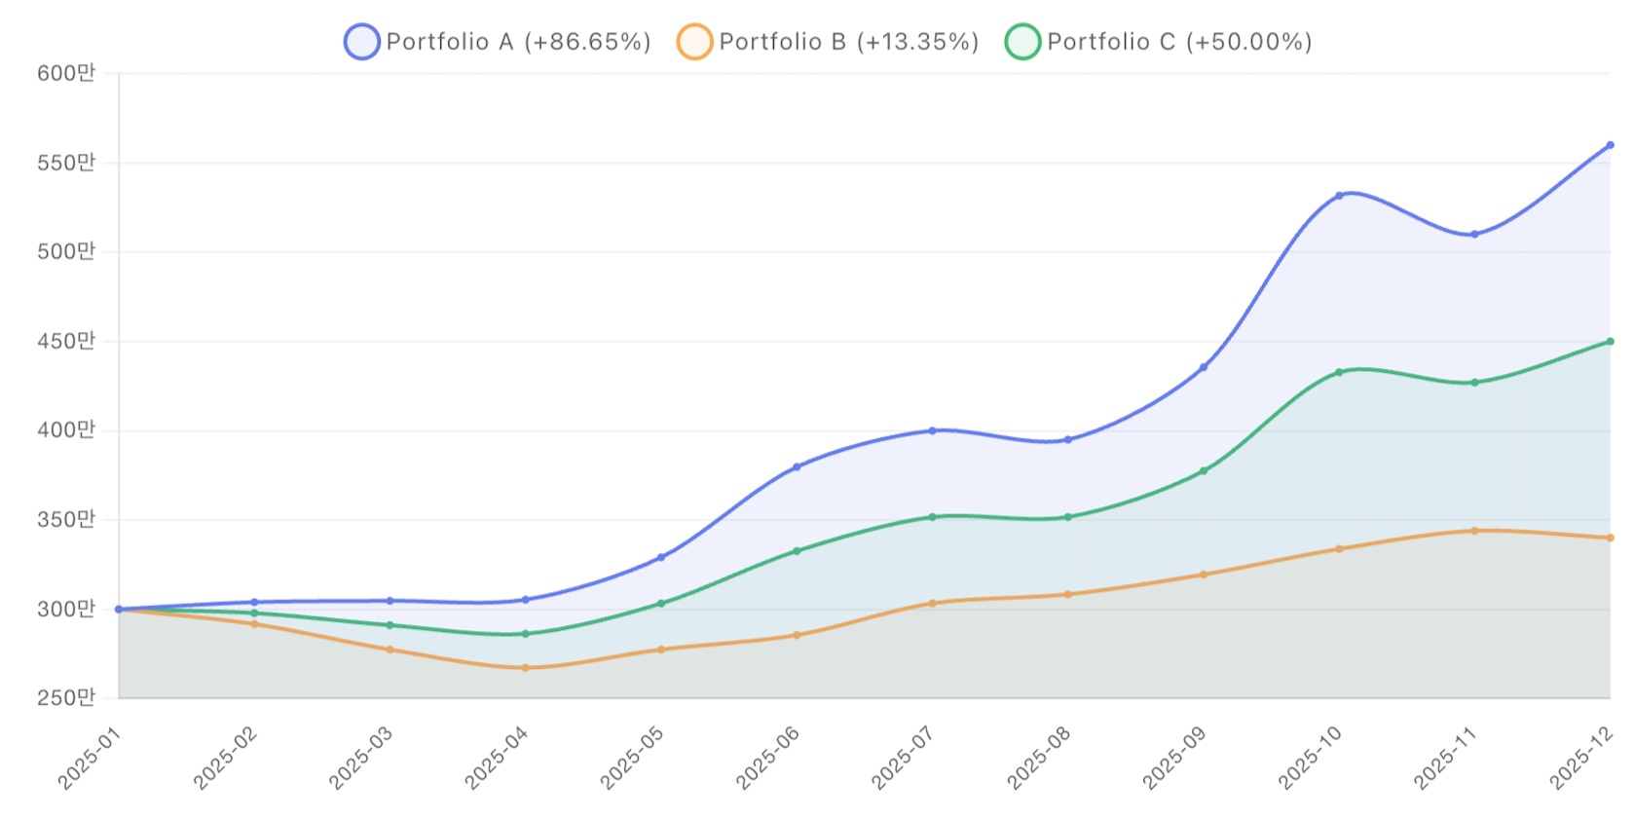Click Portfolio C data point at 2025-12

[1610, 342]
